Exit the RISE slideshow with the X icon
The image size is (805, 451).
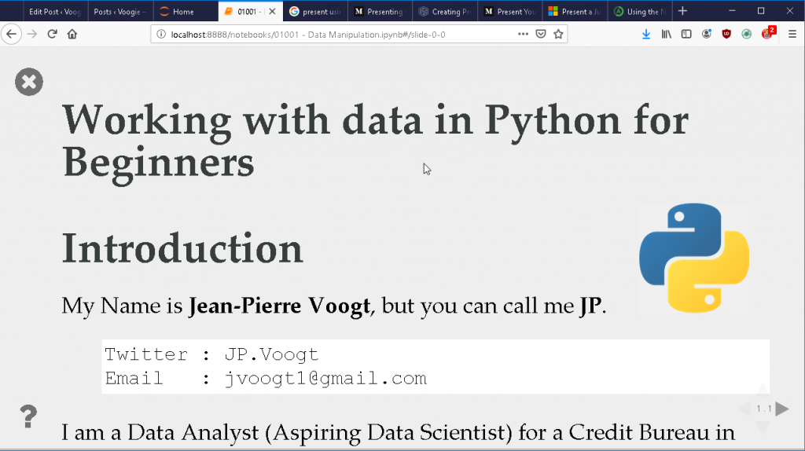[x=29, y=82]
